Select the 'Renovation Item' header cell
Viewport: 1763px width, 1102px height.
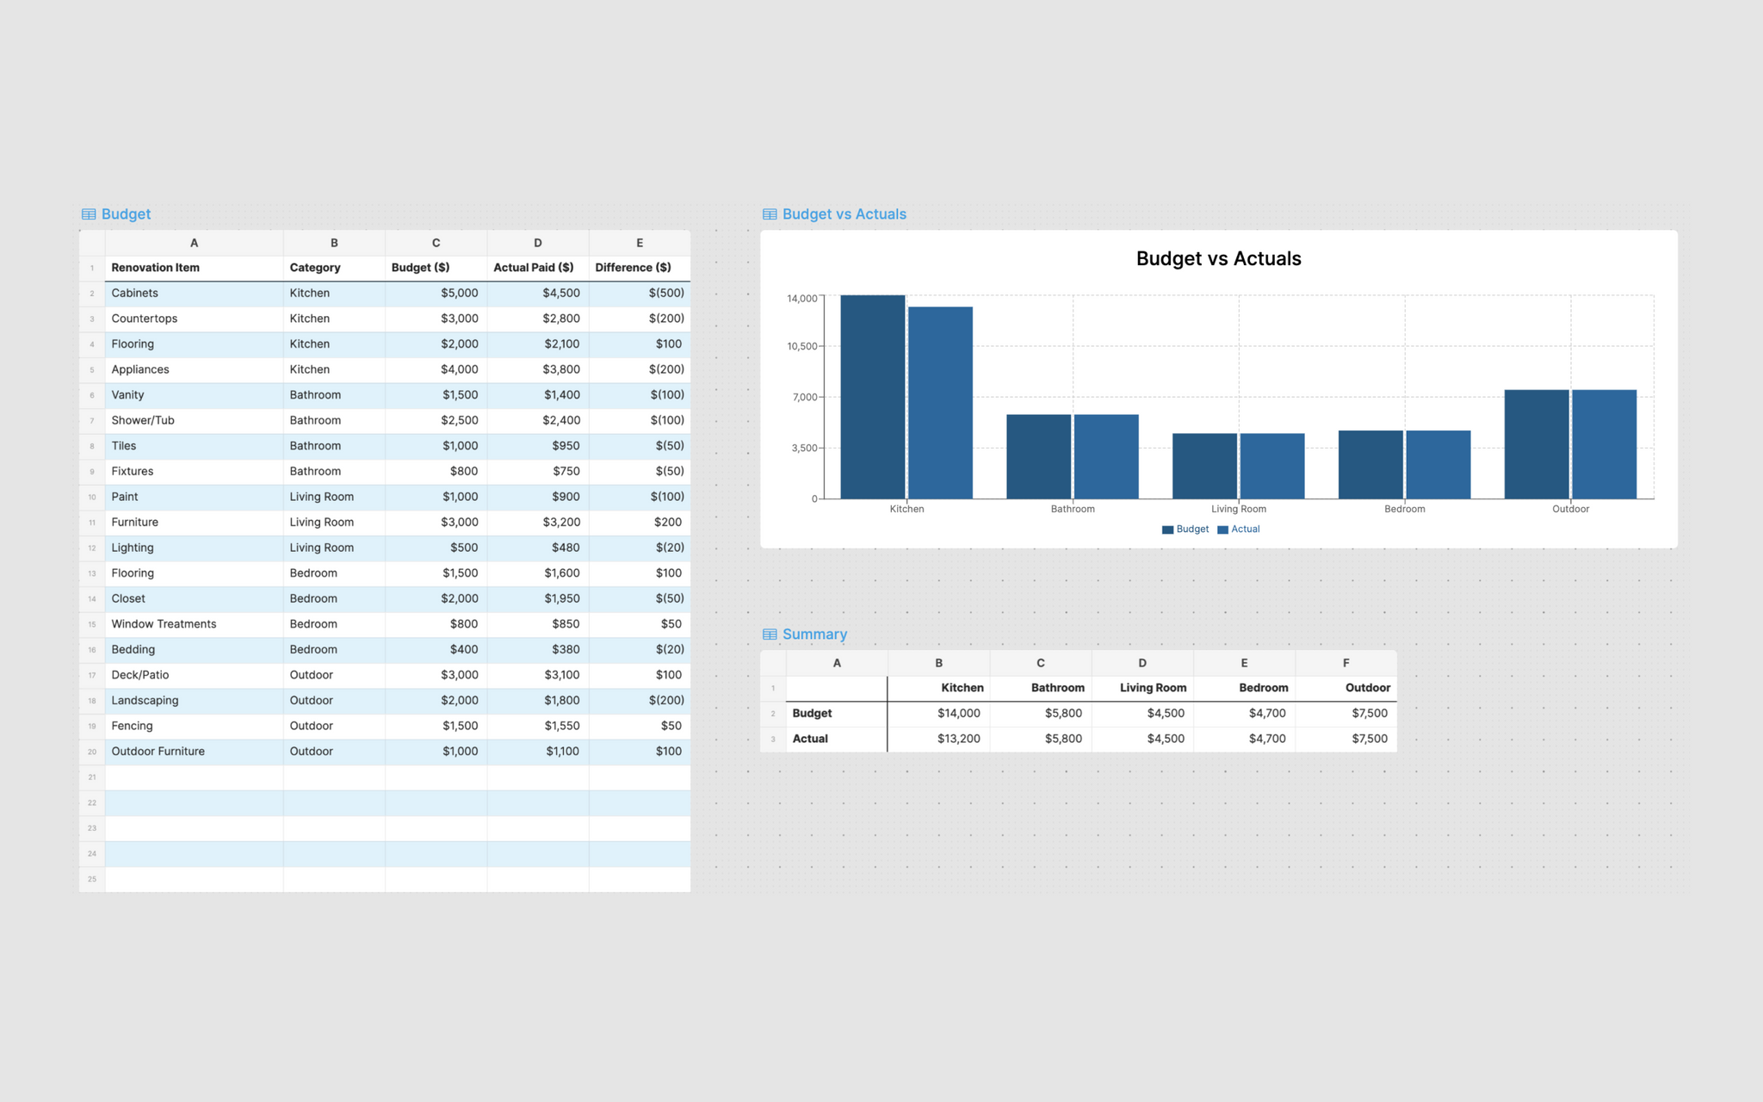pyautogui.click(x=194, y=268)
